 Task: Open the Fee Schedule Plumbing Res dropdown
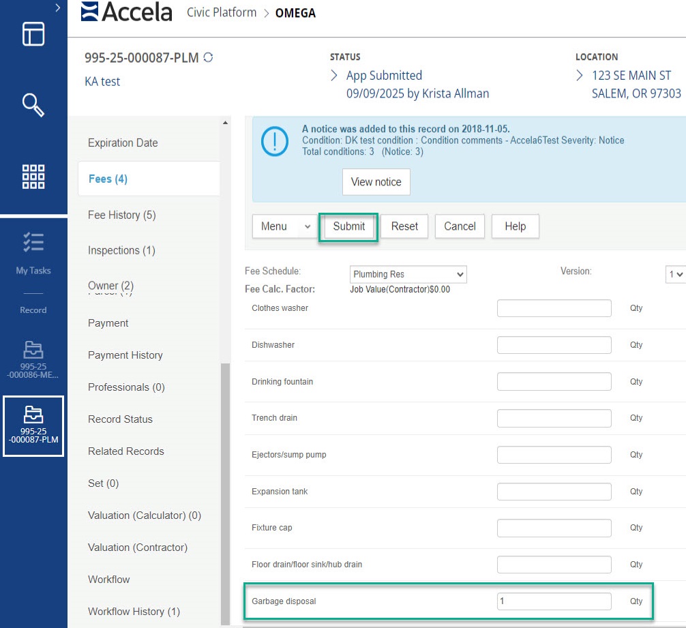click(408, 274)
